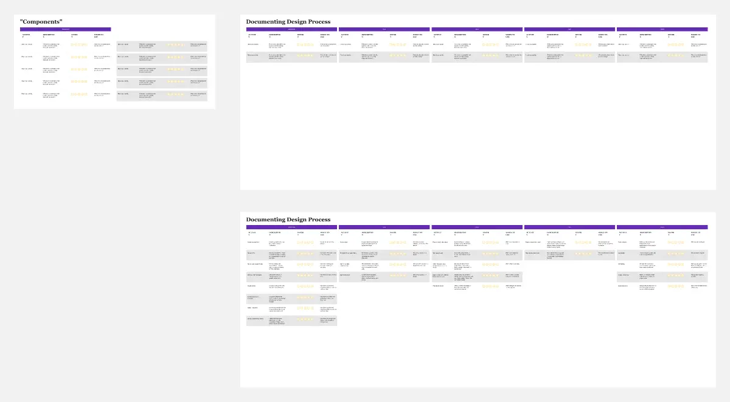The image size is (730, 402).
Task: Click the third purple header in lower process frame
Action: tap(477, 227)
